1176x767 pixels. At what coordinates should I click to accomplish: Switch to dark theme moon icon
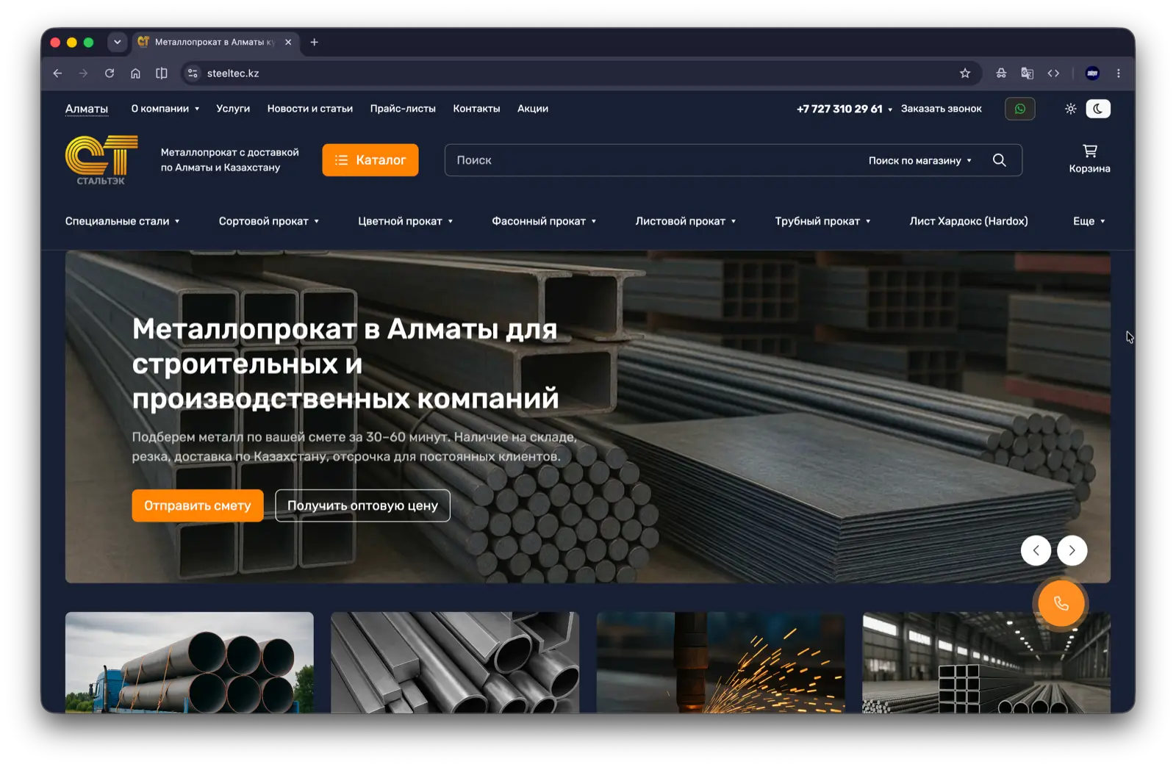click(x=1097, y=109)
